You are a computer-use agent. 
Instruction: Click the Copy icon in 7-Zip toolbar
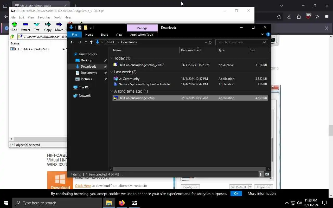click(x=48, y=25)
